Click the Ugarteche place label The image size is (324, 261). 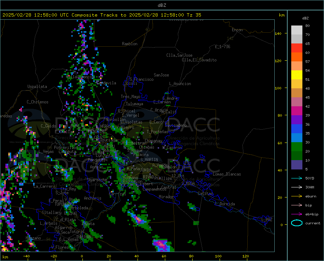pos(97,180)
